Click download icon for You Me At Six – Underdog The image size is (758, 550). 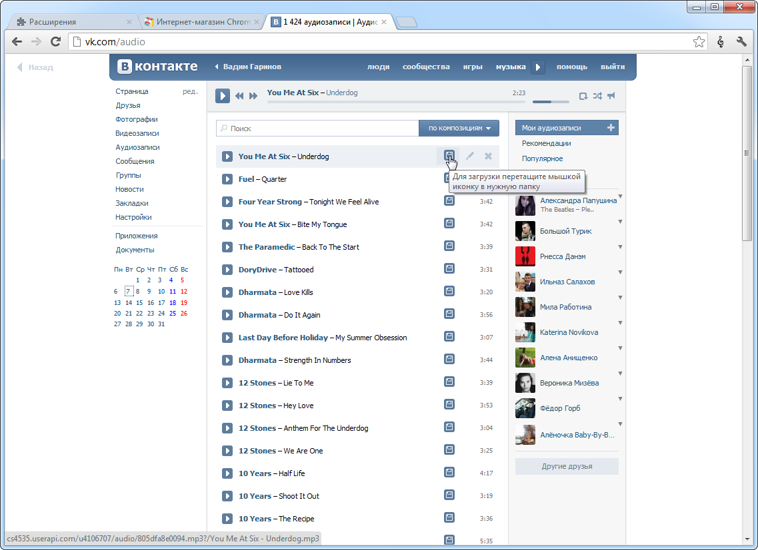[x=449, y=156]
